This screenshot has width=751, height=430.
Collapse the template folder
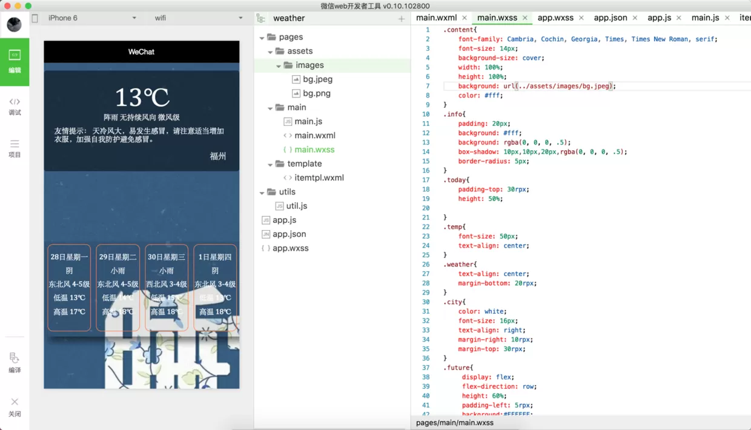click(x=270, y=164)
